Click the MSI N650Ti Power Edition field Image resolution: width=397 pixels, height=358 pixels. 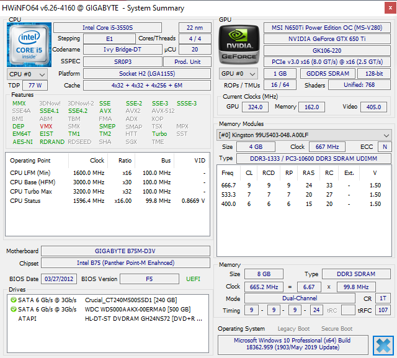click(327, 27)
